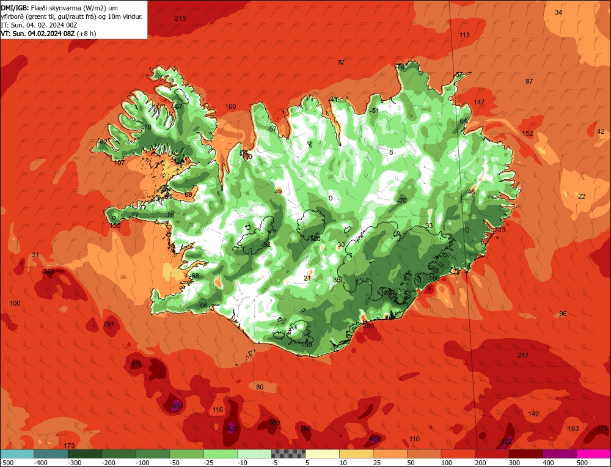611x467 pixels.
Task: Select the inland value "-70"
Action: point(401,200)
